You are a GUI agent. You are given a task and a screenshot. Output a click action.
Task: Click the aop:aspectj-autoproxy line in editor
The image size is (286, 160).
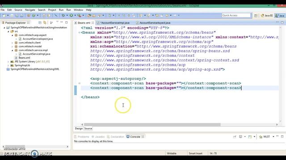pyautogui.click(x=118, y=79)
